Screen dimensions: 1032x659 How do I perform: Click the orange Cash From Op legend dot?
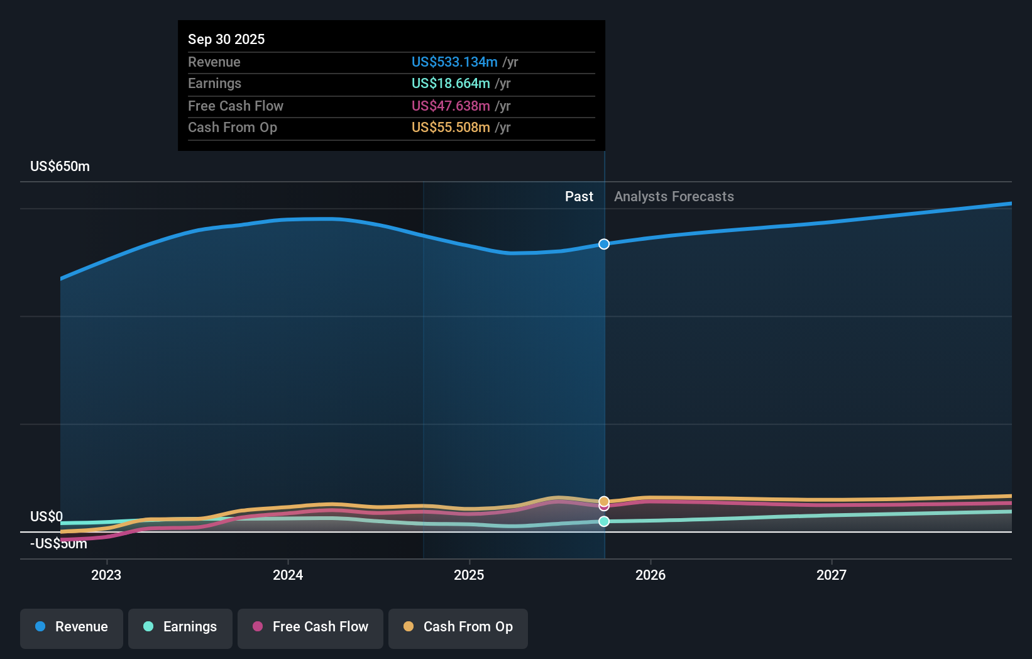[409, 627]
